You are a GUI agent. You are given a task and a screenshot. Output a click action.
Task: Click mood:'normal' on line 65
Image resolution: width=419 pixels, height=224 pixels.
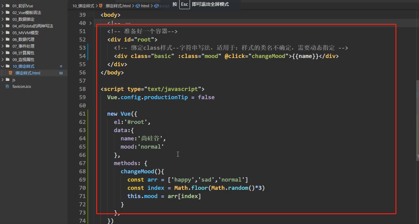tap(142, 147)
